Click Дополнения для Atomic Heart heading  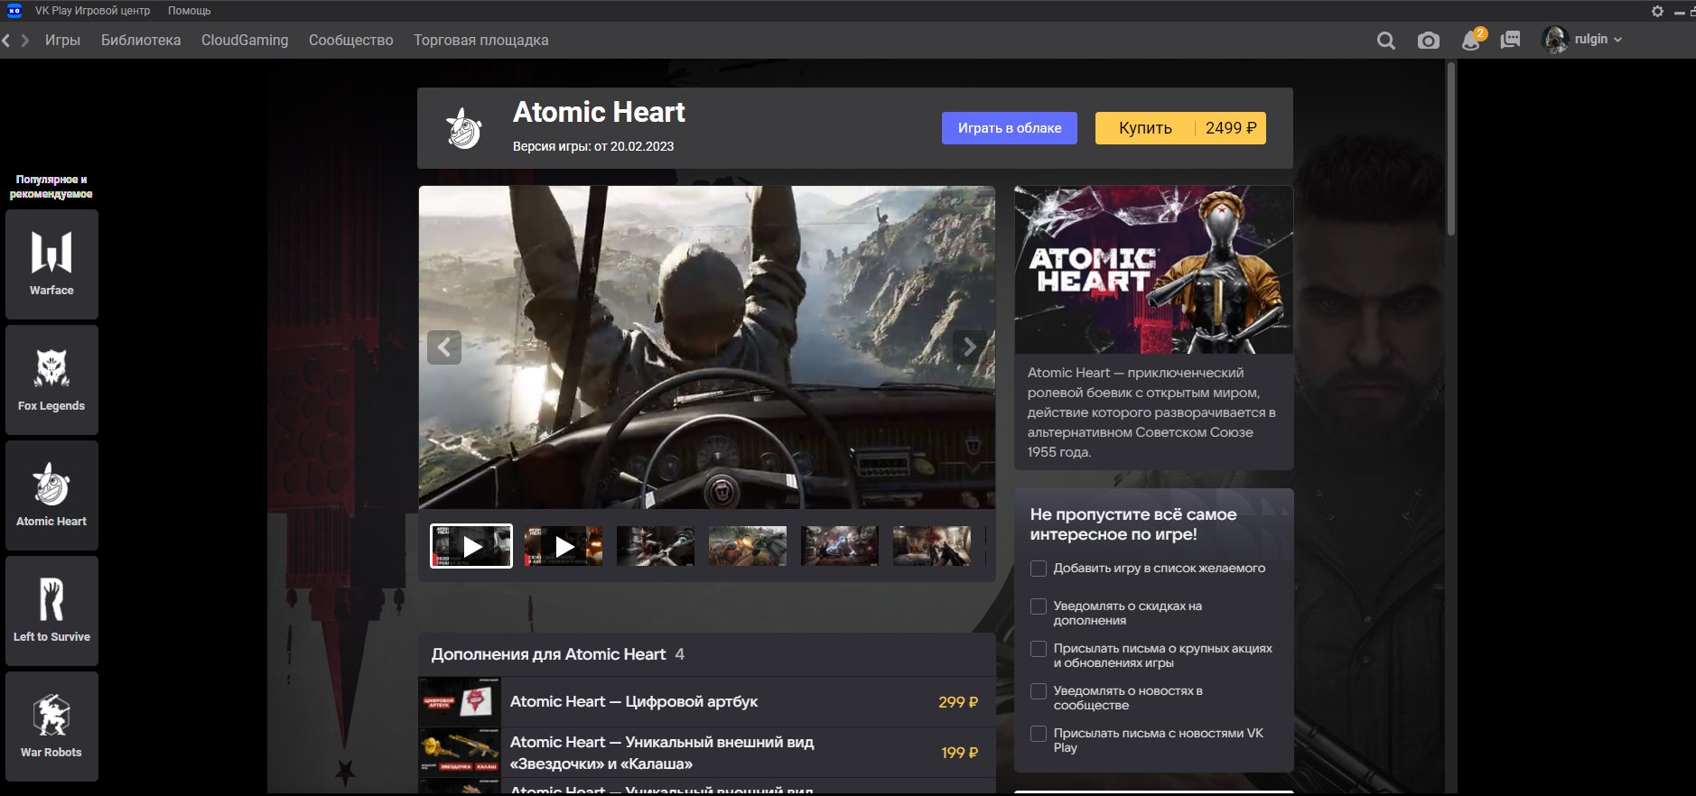[x=548, y=654]
